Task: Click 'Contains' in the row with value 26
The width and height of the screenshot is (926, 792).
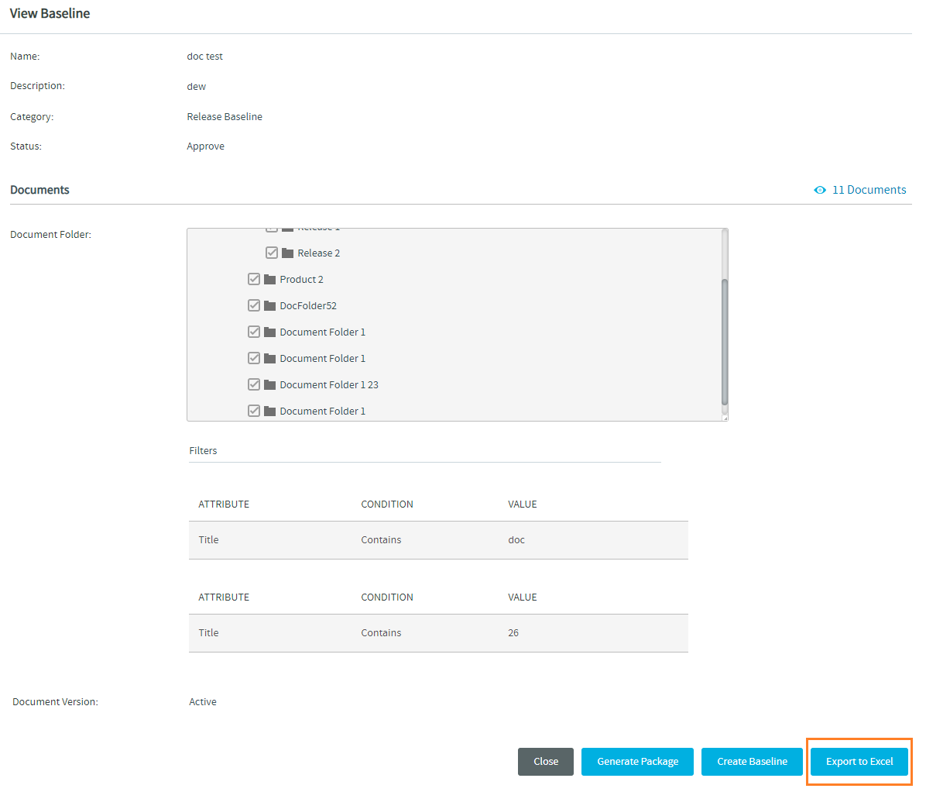Action: pos(381,632)
